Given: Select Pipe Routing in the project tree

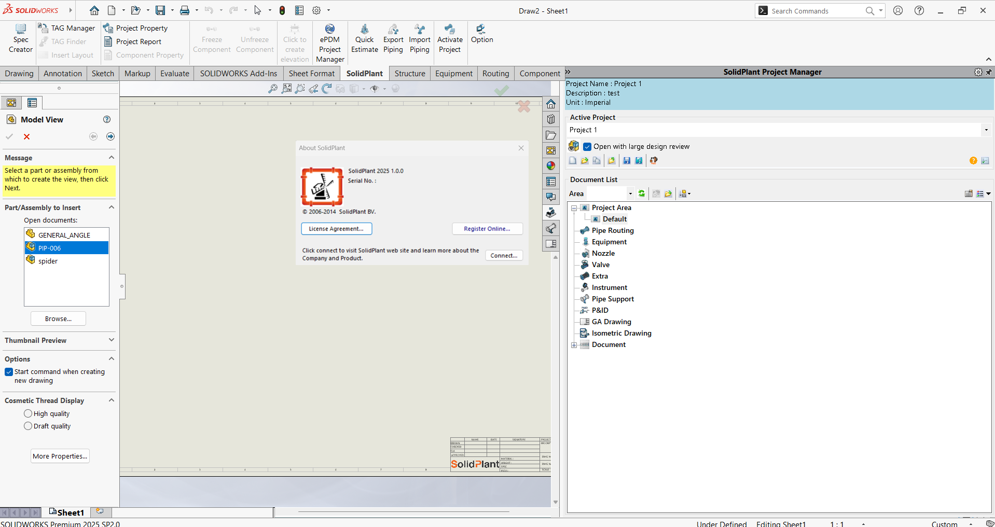Looking at the screenshot, I should [612, 230].
